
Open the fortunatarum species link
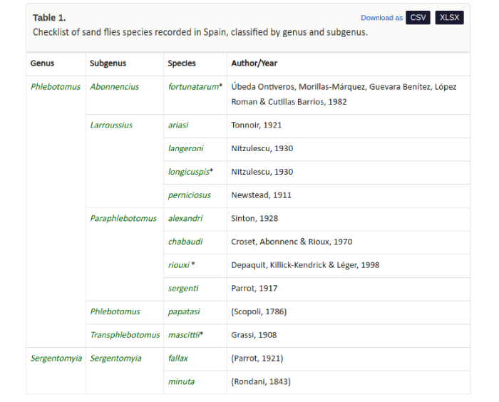tap(193, 87)
